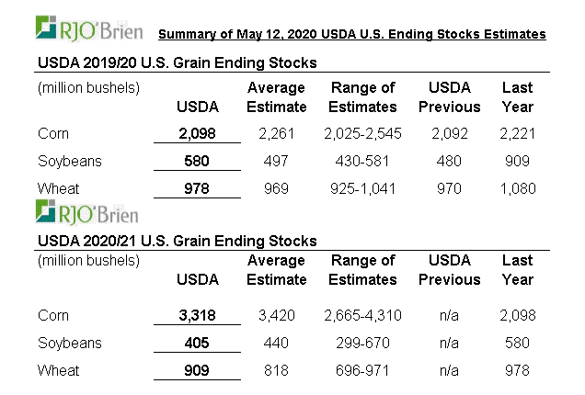Click the corn range 2,665-4,310
Image resolution: width=585 pixels, height=395 pixels.
point(362,316)
